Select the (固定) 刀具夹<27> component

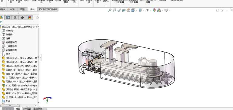19,66
